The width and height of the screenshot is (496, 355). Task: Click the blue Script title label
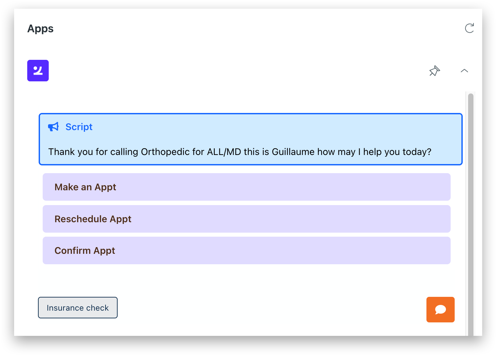pyautogui.click(x=79, y=127)
